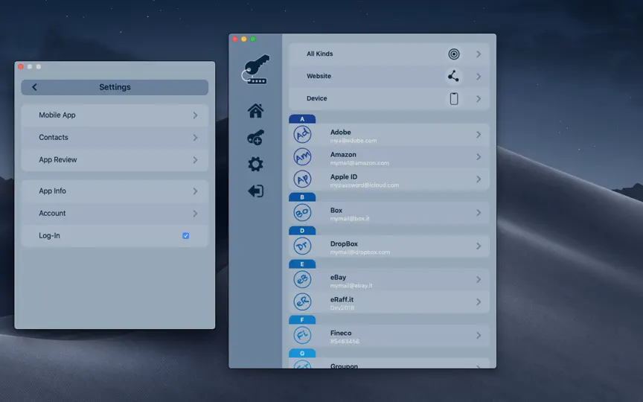643x402 pixels.
Task: Open the Box entry chevron
Action: tap(479, 212)
